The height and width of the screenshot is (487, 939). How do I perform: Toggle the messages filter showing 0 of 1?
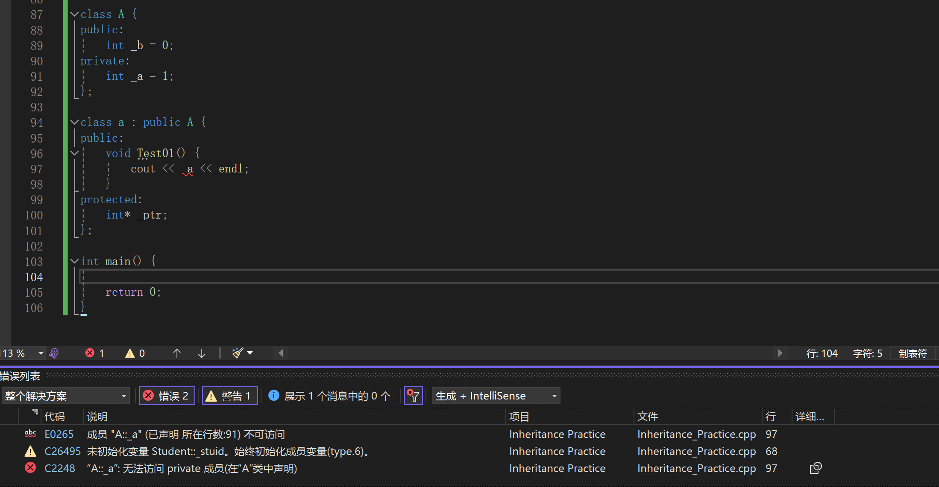[329, 396]
